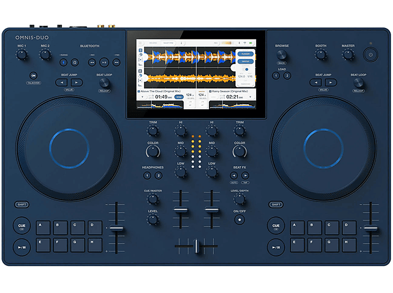Load the track to deck 1 with the Load 1 button
393x293 pixels.
276,75
